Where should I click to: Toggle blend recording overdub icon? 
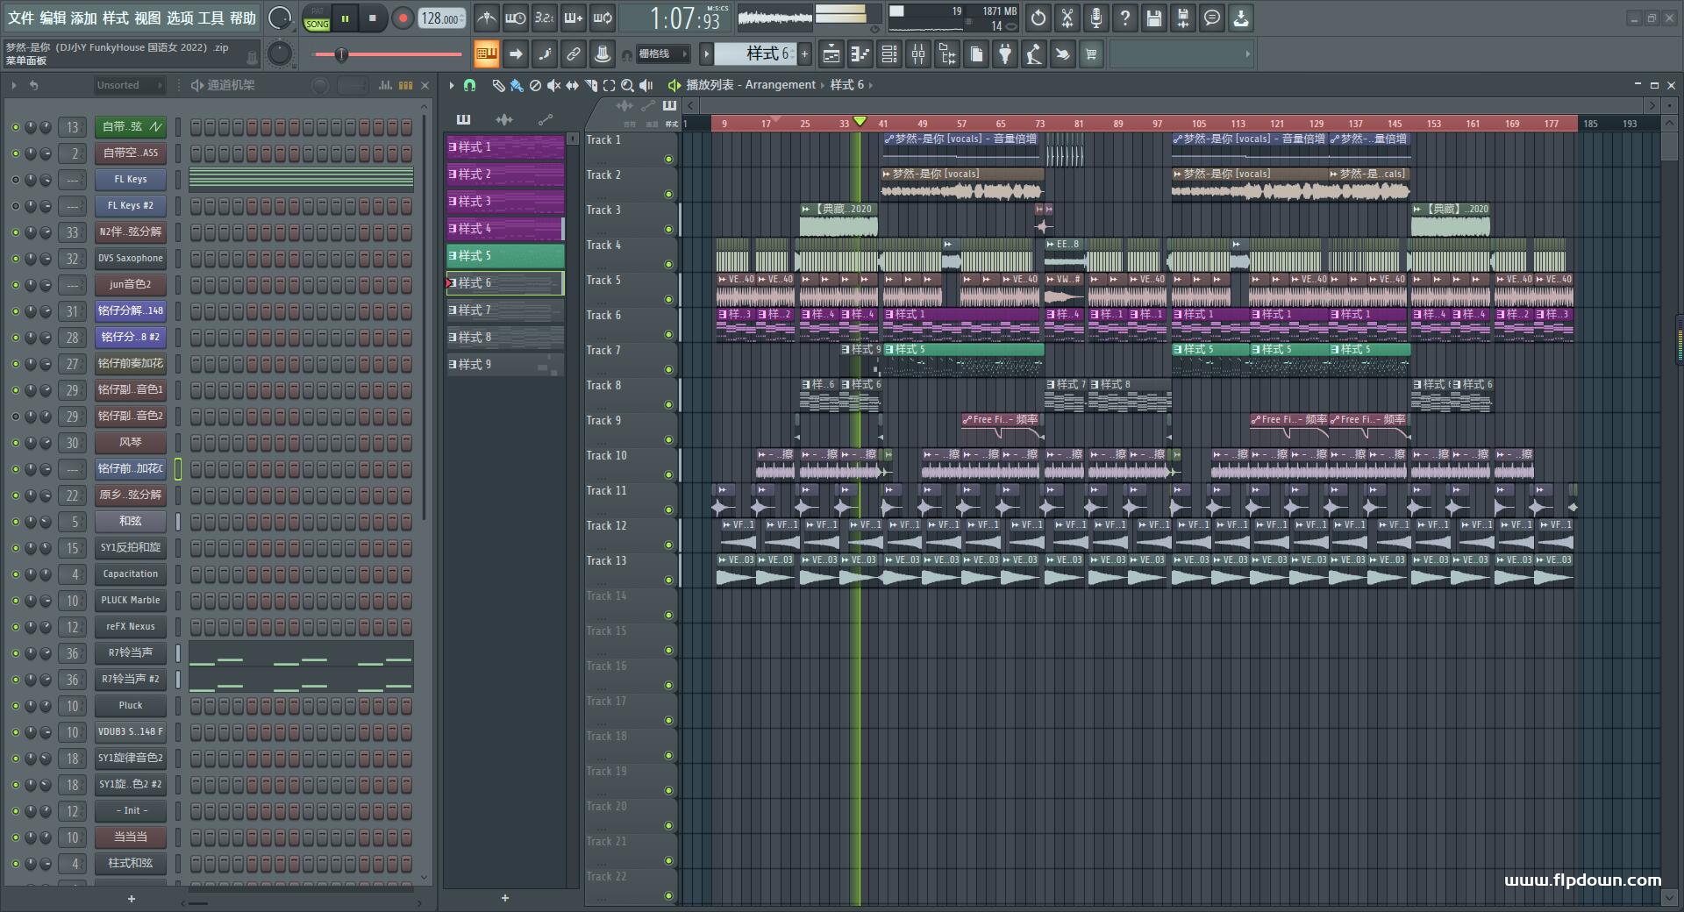(574, 18)
